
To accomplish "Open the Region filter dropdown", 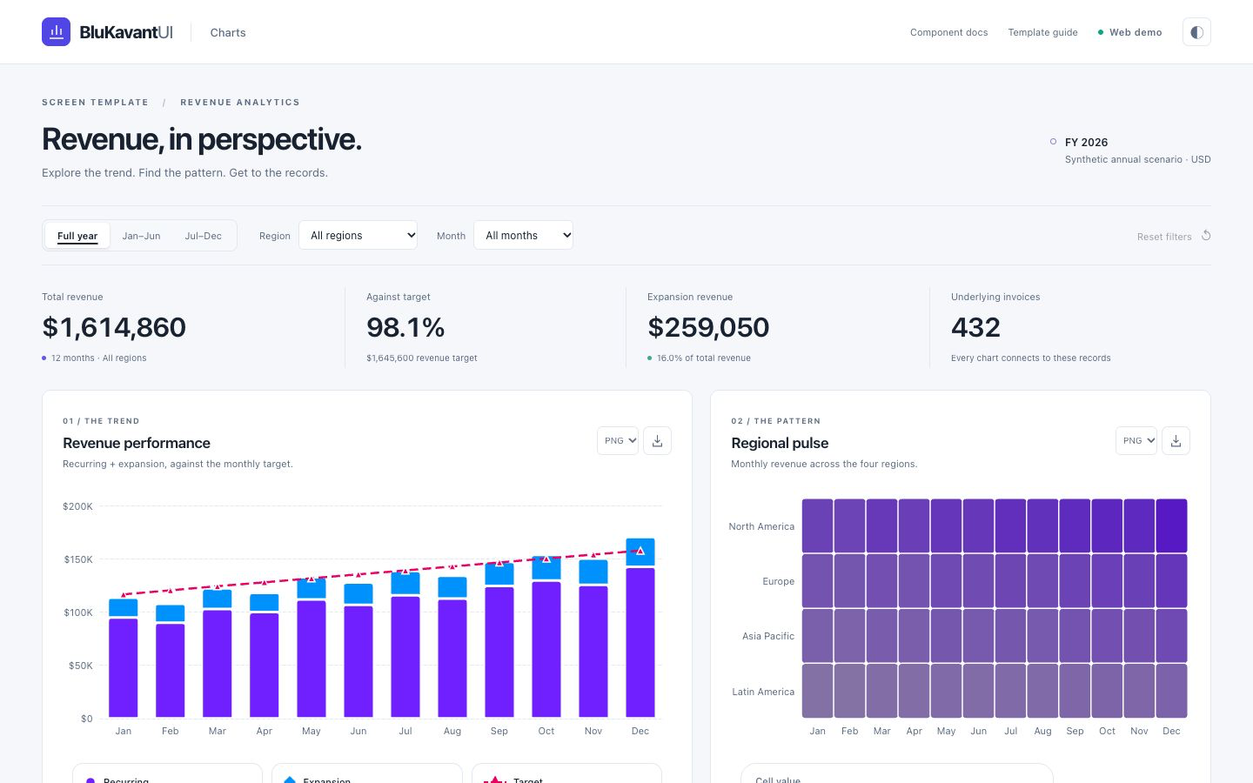I will click(358, 235).
